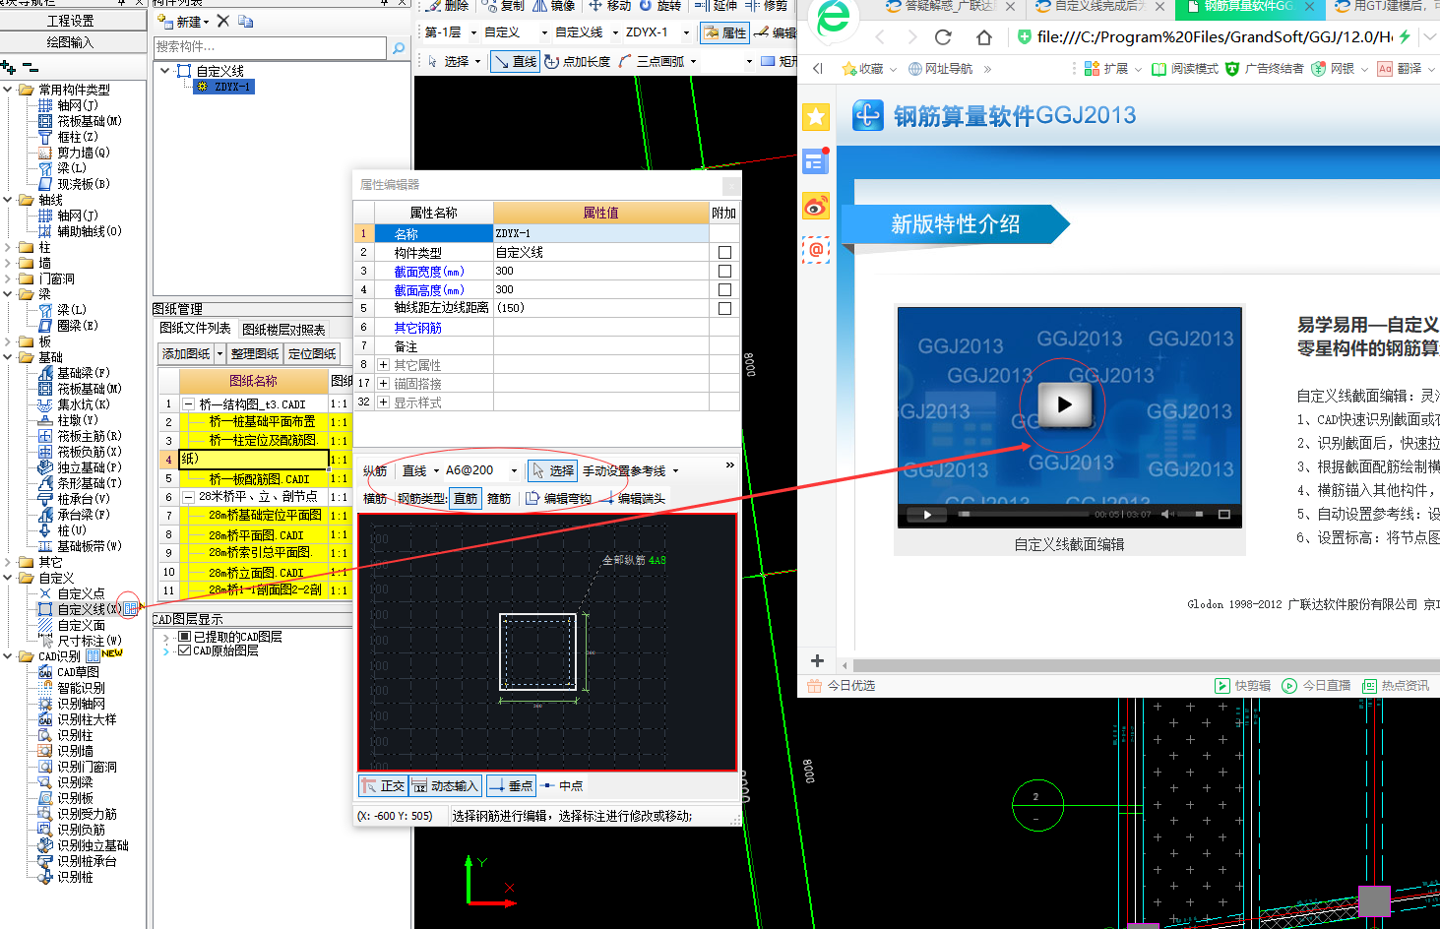Screen dimensions: 1440x929
Task: Toggle 中点 midpoint snap
Action: (x=562, y=785)
